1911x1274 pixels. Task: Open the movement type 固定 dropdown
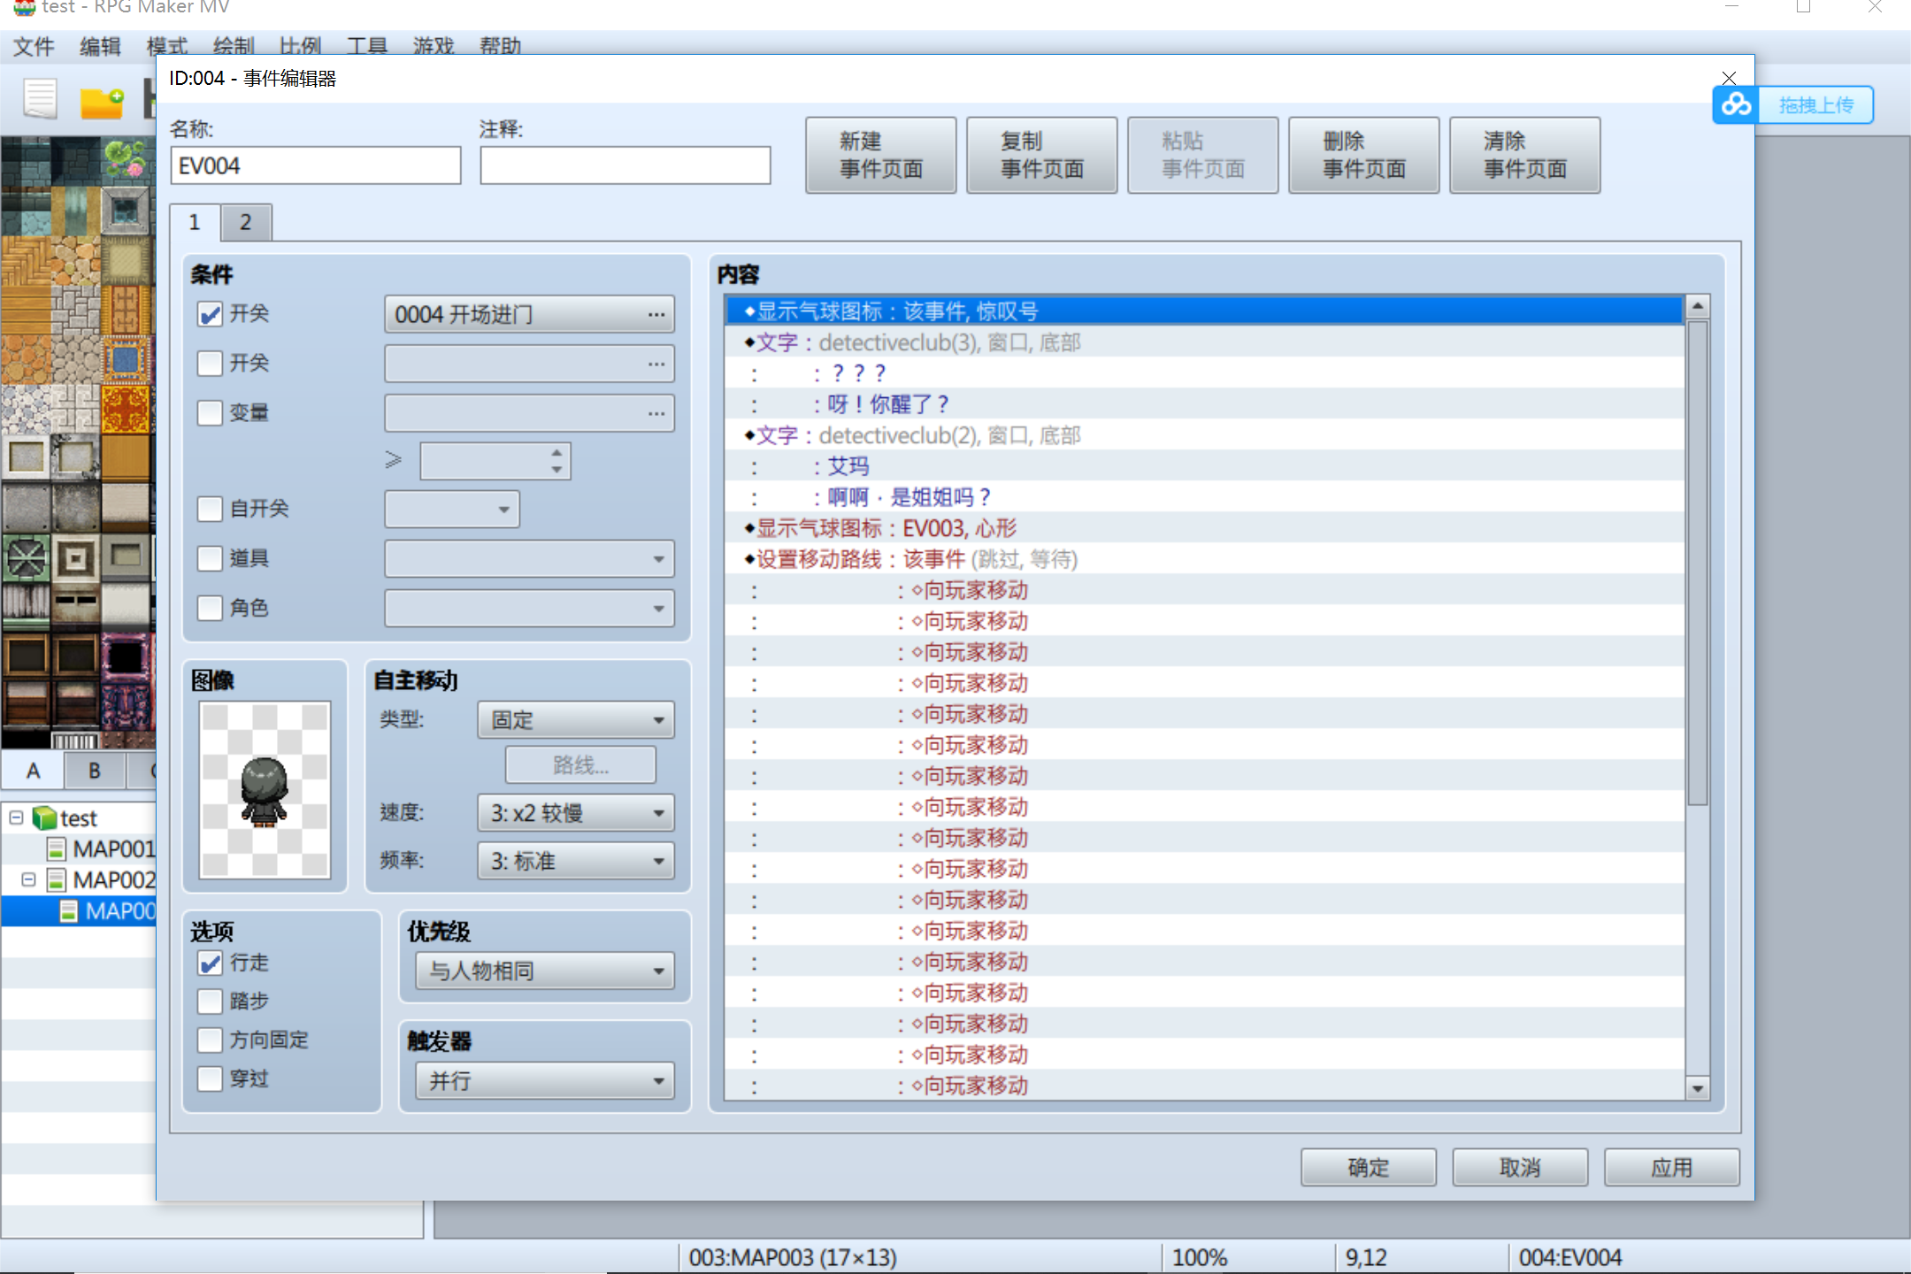[576, 720]
